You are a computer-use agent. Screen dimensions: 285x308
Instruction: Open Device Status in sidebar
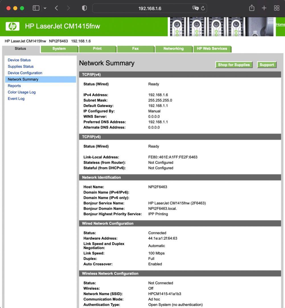[19, 60]
